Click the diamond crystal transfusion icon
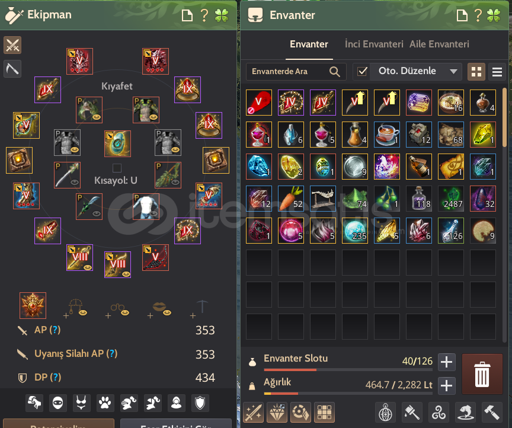512x428 pixels. click(x=277, y=413)
